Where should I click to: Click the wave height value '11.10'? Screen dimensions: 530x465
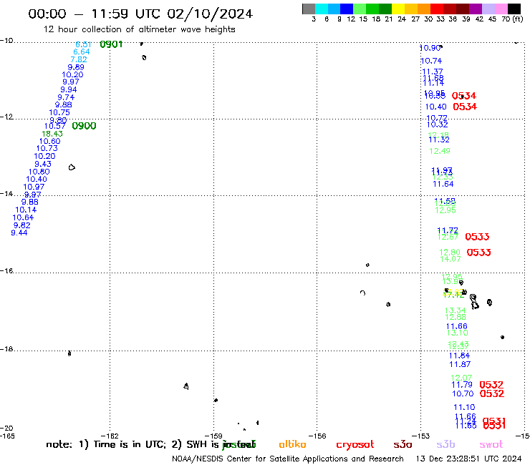(464, 407)
